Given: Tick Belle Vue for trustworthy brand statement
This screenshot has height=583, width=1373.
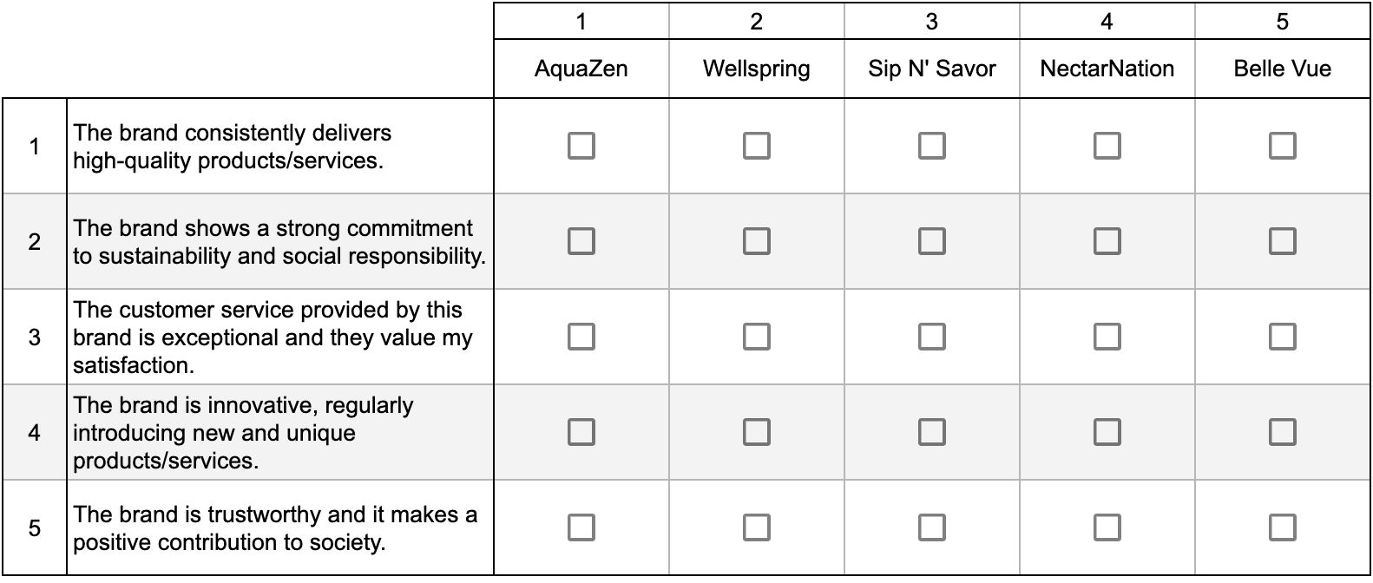Looking at the screenshot, I should pos(1282,527).
